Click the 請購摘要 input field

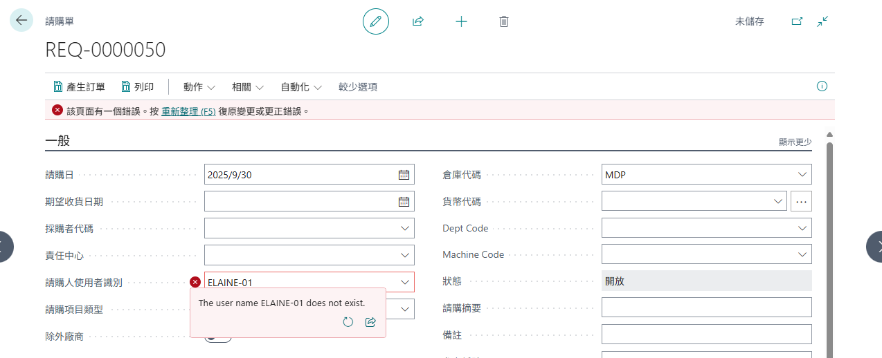pos(706,308)
